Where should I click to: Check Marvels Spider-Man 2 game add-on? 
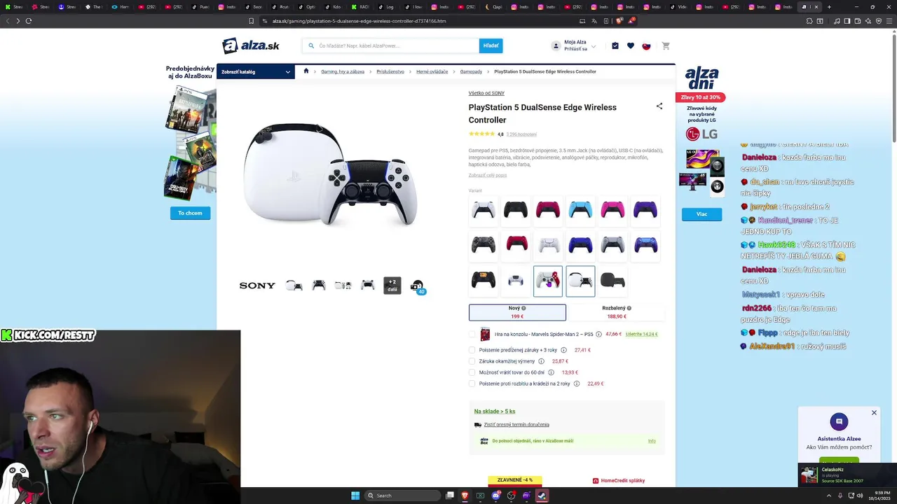coord(472,335)
